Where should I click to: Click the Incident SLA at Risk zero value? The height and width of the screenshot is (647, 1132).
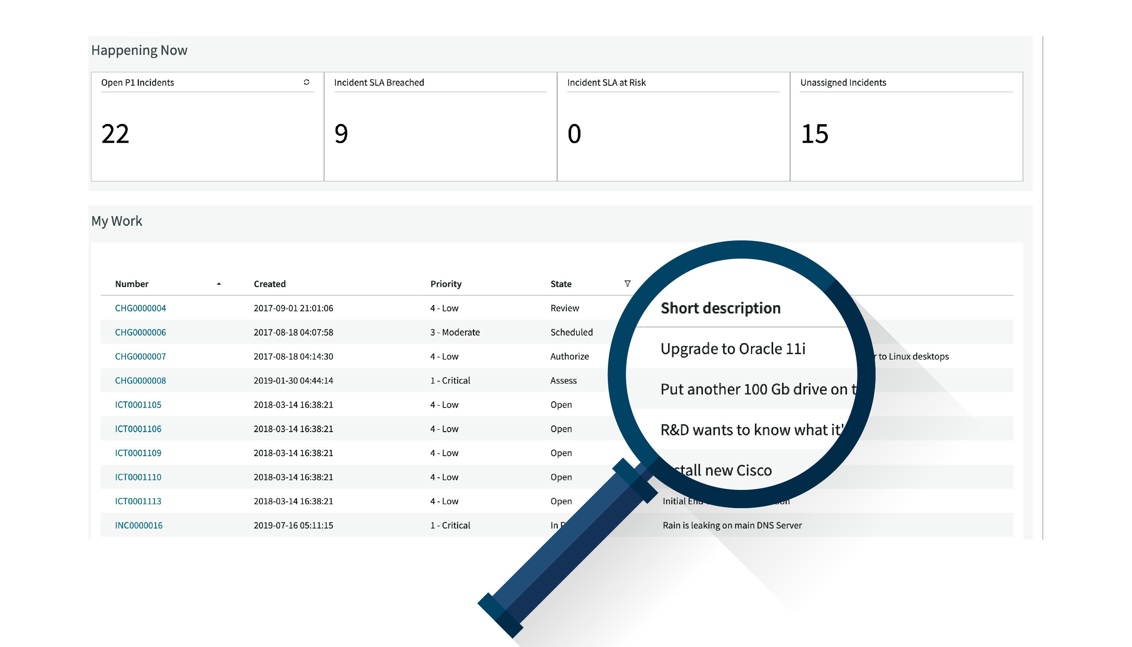pos(574,134)
